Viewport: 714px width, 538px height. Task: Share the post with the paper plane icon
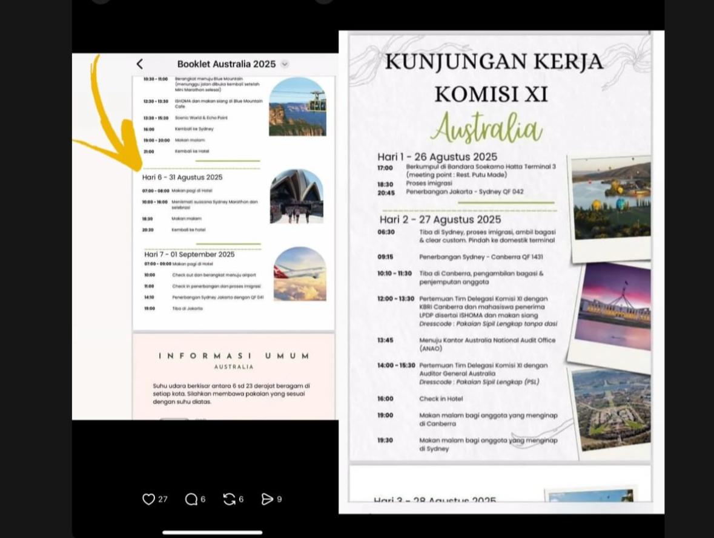[267, 499]
